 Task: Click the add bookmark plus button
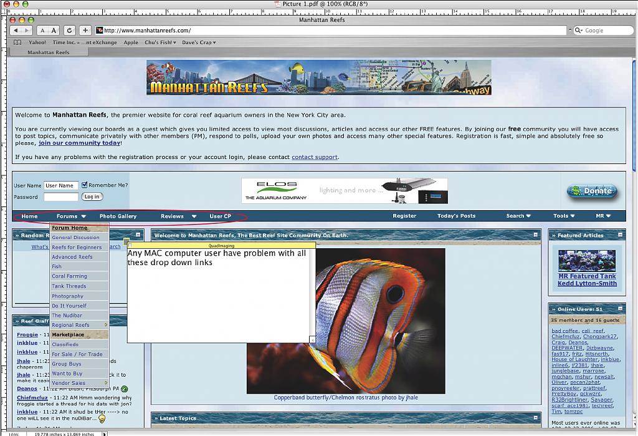tap(85, 31)
